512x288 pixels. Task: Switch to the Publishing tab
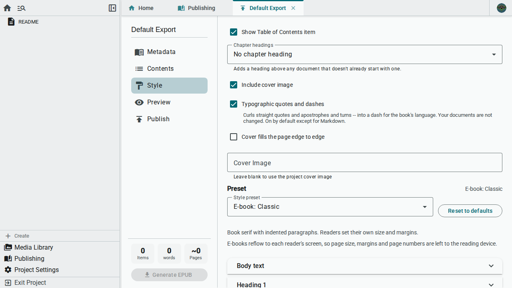pos(196,8)
